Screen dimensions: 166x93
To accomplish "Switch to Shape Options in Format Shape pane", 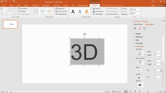I will [138, 24].
